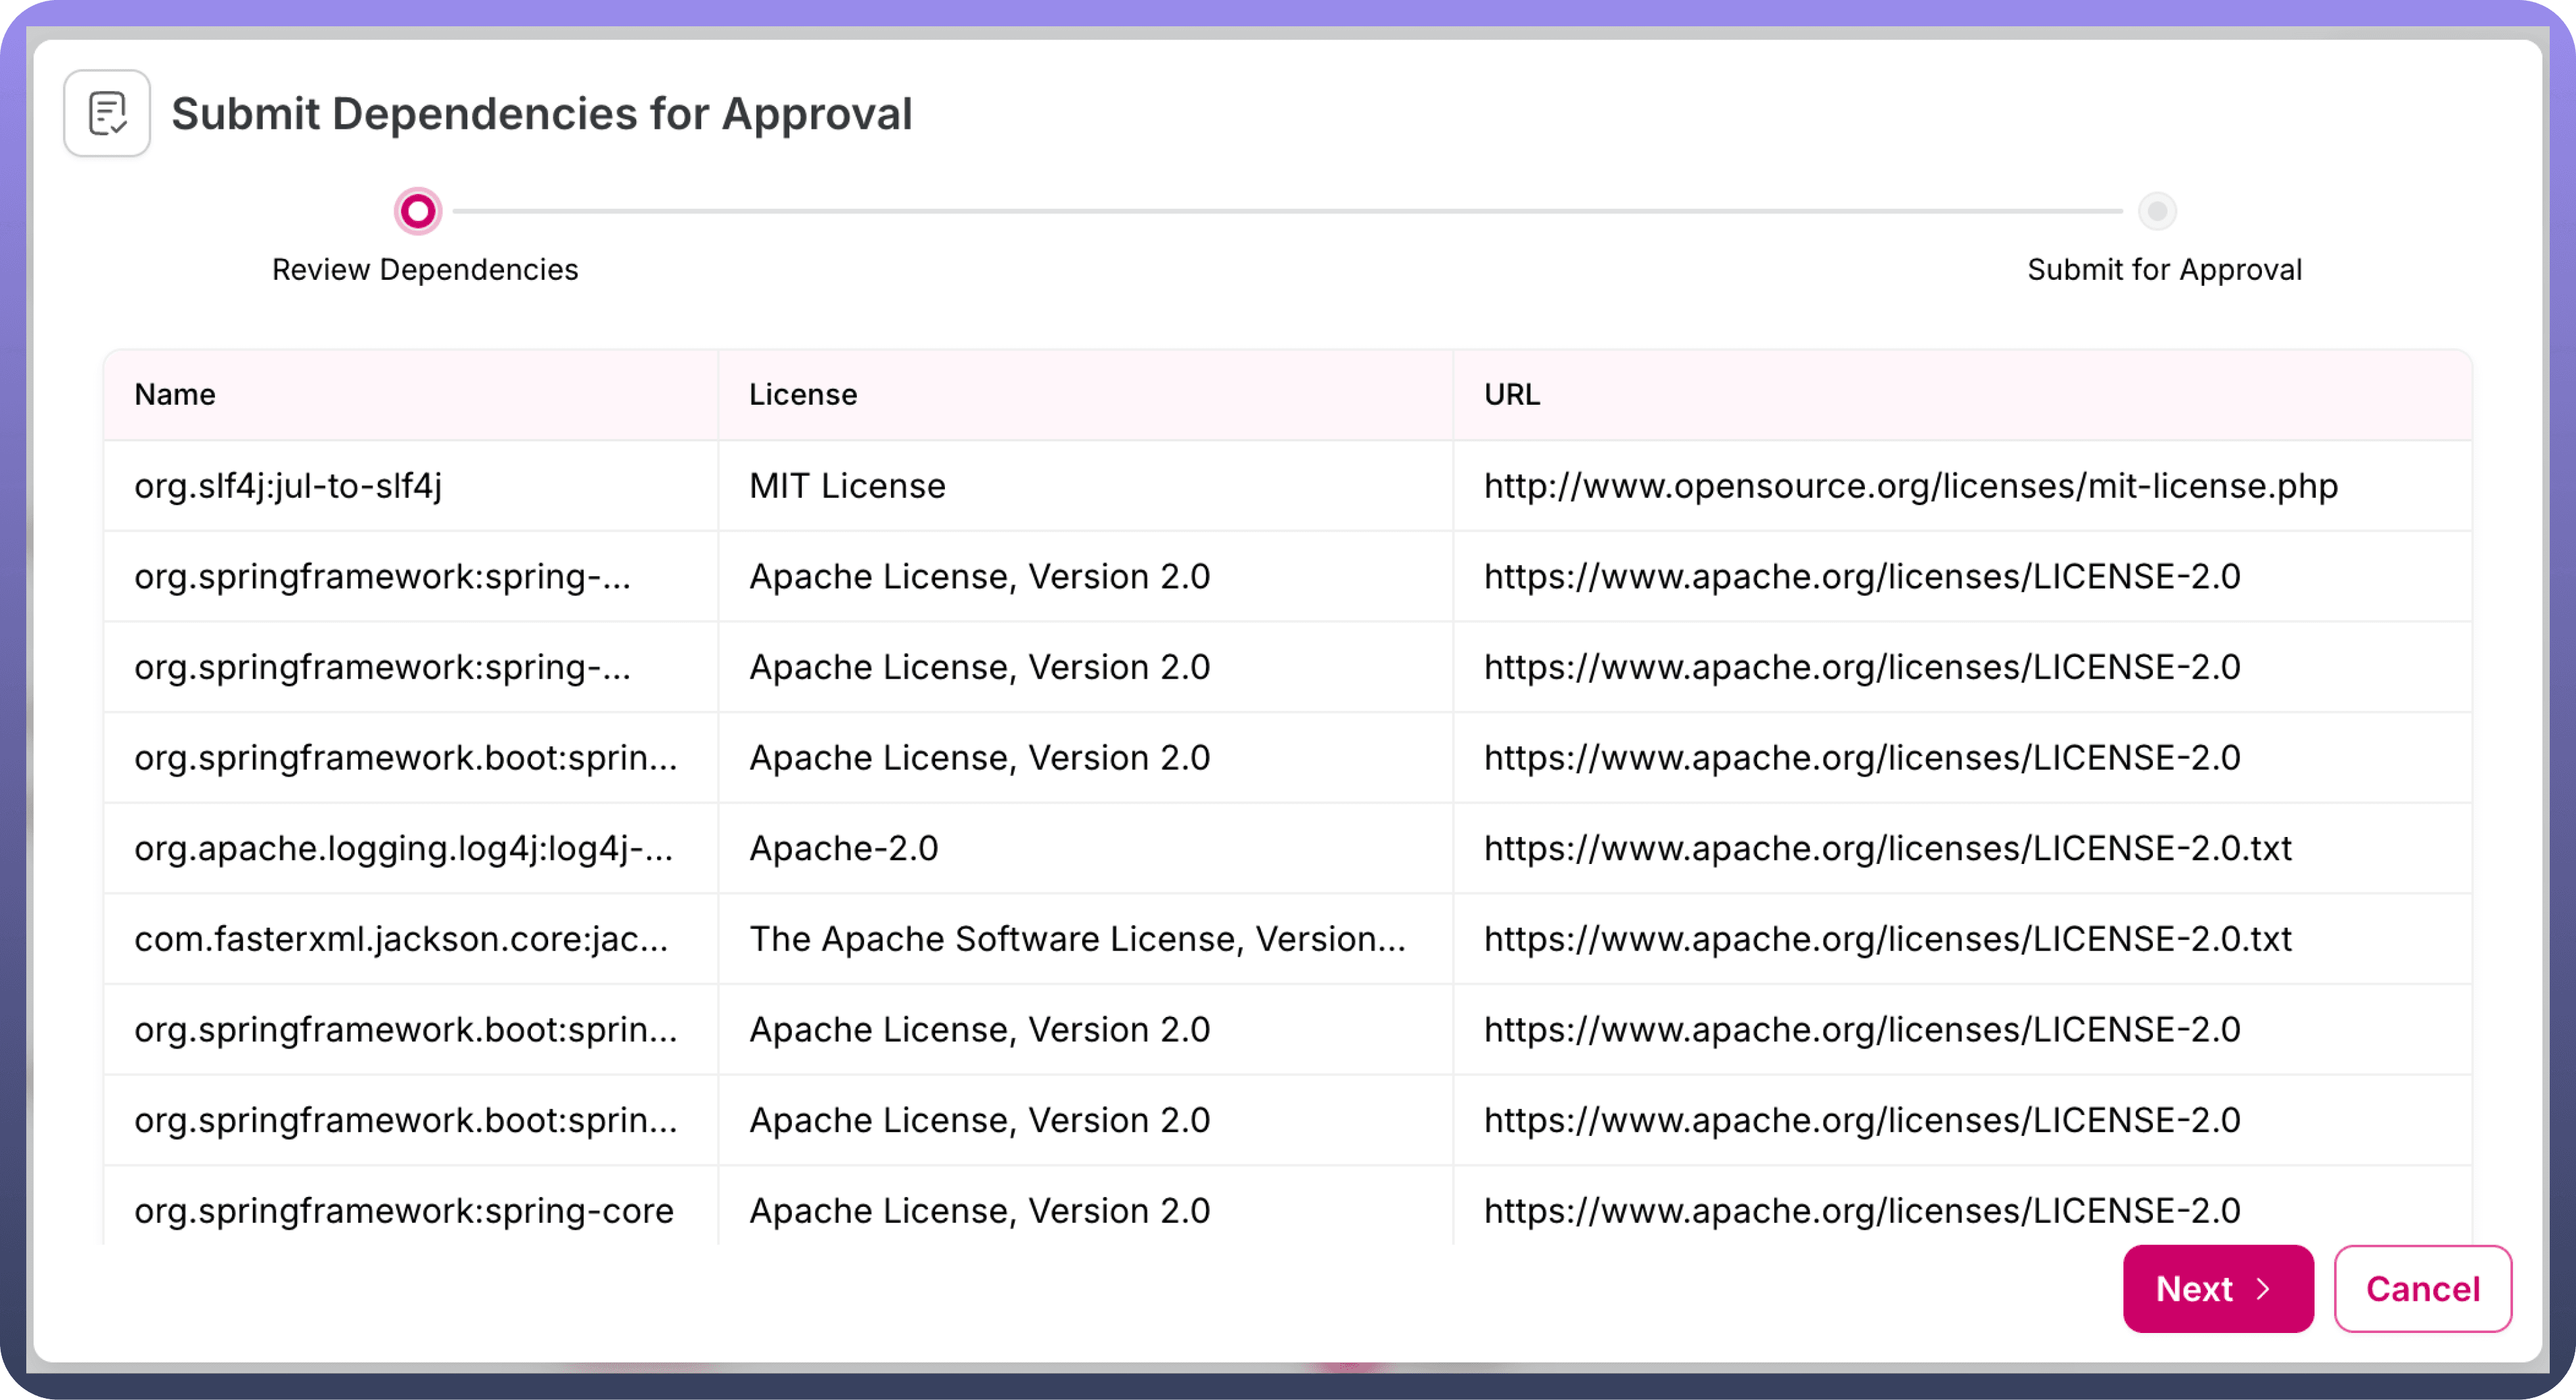Screen dimensions: 2576x1400
Task: Open the mit-license.php URL
Action: [1910, 486]
